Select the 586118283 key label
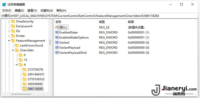 click(x=35, y=89)
